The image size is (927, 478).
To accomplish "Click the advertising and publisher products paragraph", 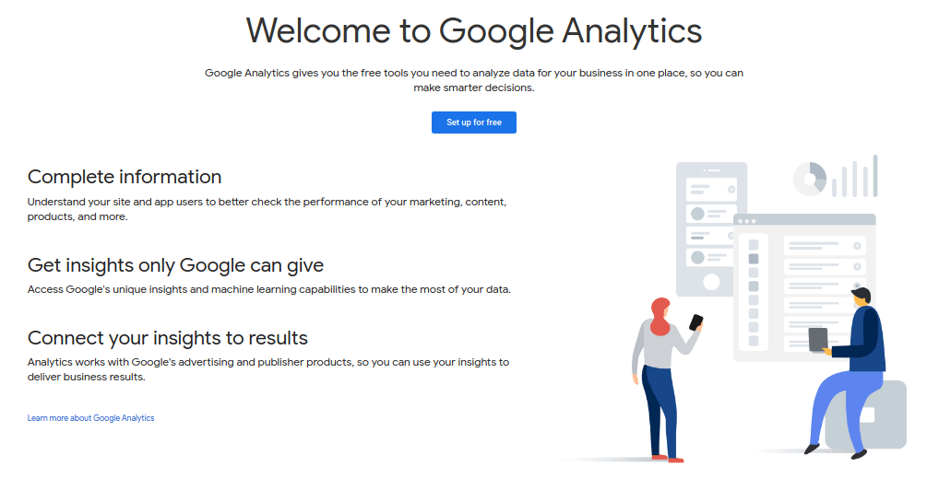I will coord(267,369).
